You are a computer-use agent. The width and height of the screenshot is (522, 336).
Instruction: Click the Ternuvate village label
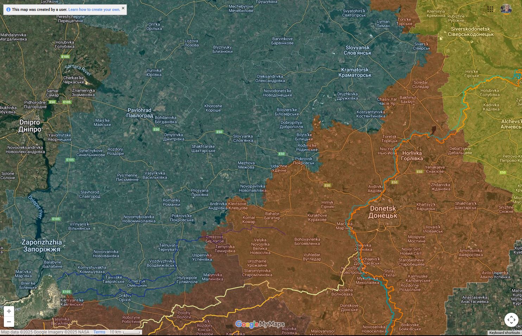tap(168, 247)
